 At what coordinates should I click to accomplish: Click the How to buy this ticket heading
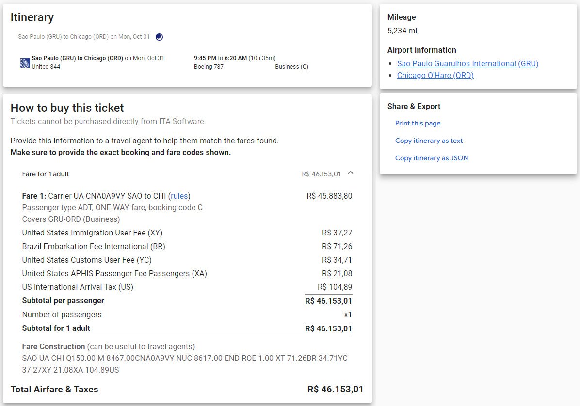coord(67,108)
